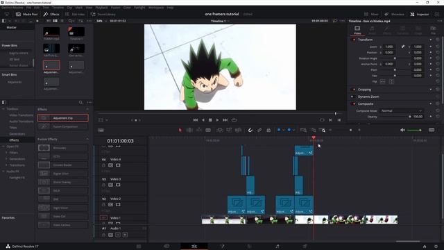Adjust the Rotation Angle slider
The height and width of the screenshot is (250, 444).
click(x=395, y=58)
